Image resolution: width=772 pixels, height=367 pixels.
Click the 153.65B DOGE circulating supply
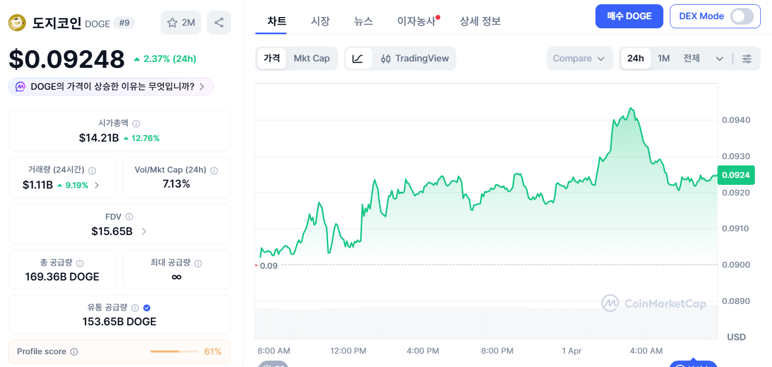pyautogui.click(x=119, y=322)
